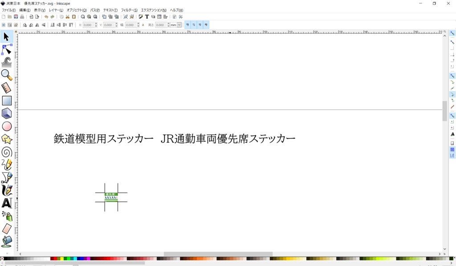The height and width of the screenshot is (266, 456).
Task: Select the Measure ruler tool
Action: pyautogui.click(x=6, y=88)
